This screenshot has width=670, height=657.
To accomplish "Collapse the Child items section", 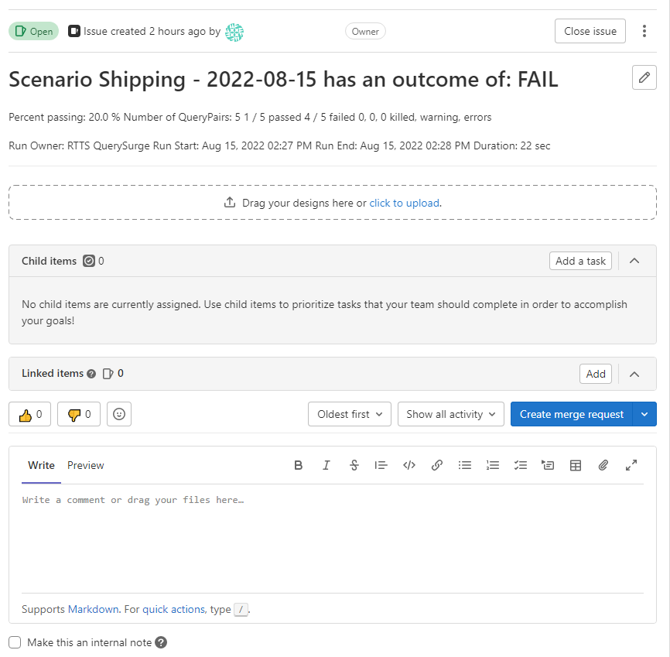I will [634, 261].
